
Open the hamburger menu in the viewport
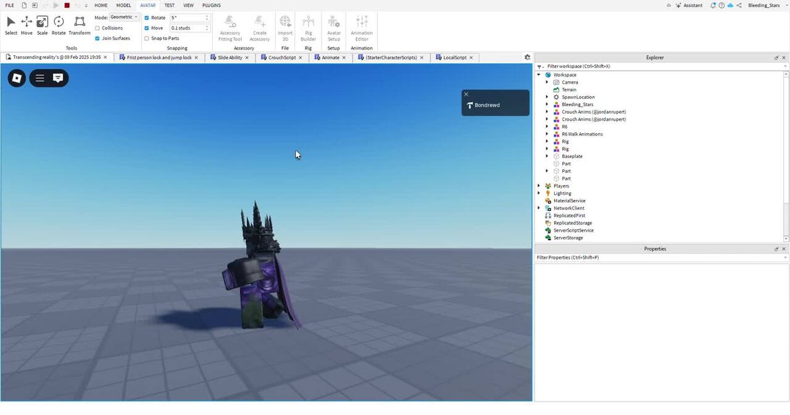(39, 78)
